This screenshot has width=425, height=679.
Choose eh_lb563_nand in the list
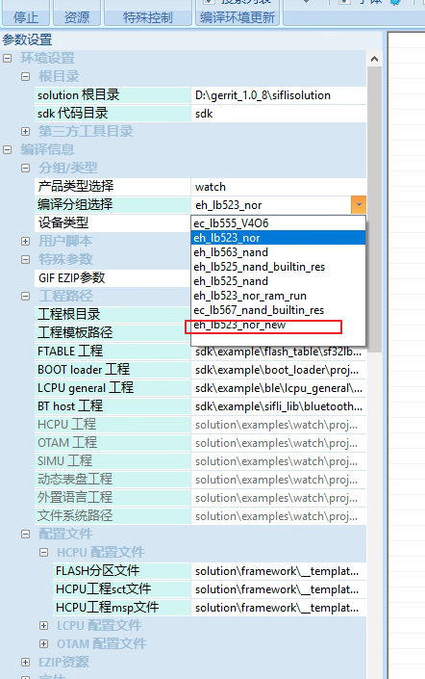tap(278, 252)
